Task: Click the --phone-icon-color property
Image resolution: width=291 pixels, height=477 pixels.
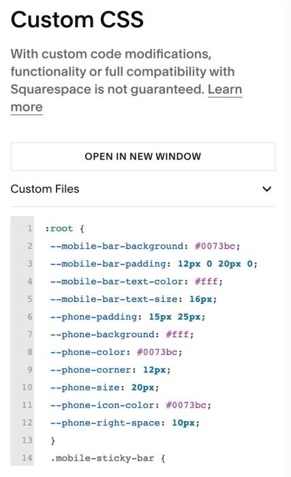Action: 103,405
